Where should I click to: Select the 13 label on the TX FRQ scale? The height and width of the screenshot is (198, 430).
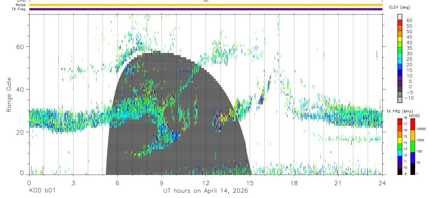pyautogui.click(x=405, y=149)
